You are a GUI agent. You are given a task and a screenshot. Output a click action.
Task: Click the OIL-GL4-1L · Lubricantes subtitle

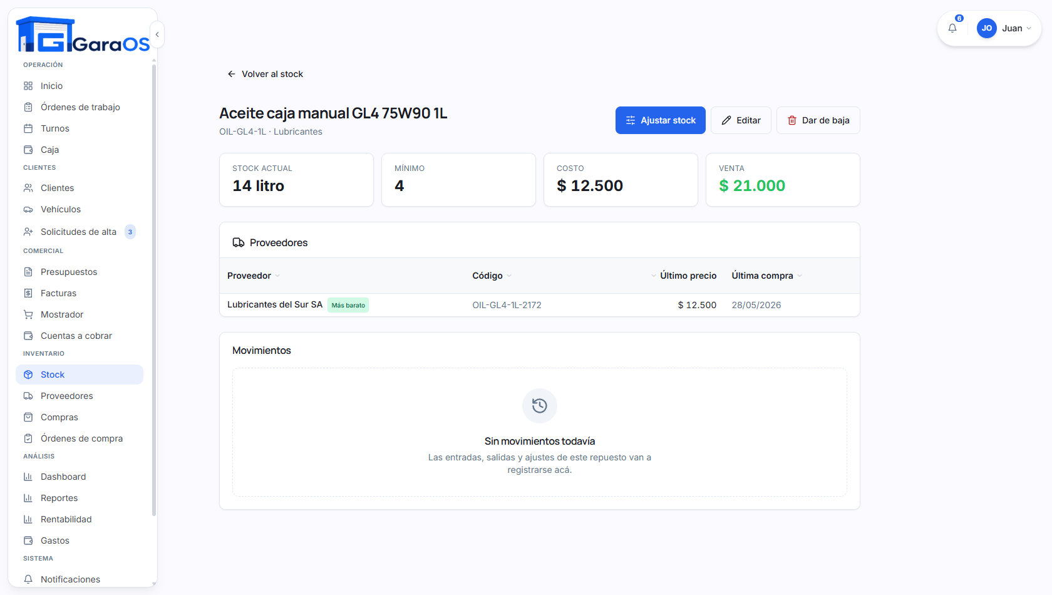click(271, 132)
